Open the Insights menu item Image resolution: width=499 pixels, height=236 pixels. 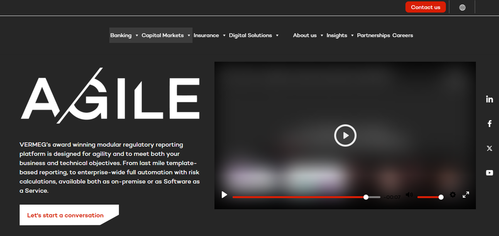click(x=337, y=35)
